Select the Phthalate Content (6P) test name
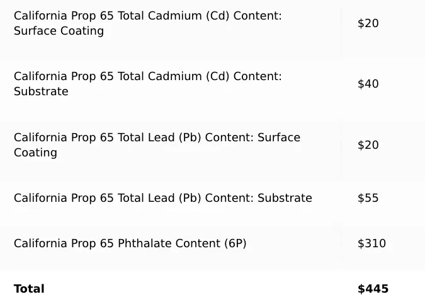 click(x=130, y=243)
